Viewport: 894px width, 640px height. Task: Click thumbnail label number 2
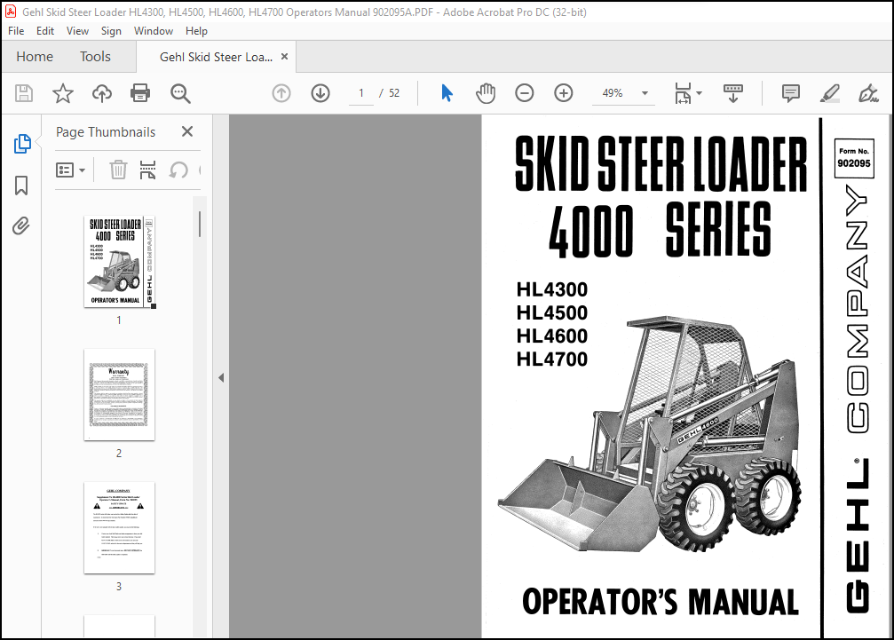(119, 453)
